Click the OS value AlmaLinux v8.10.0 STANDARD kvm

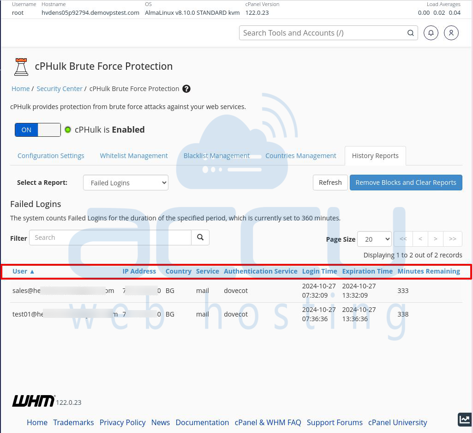coord(192,12)
